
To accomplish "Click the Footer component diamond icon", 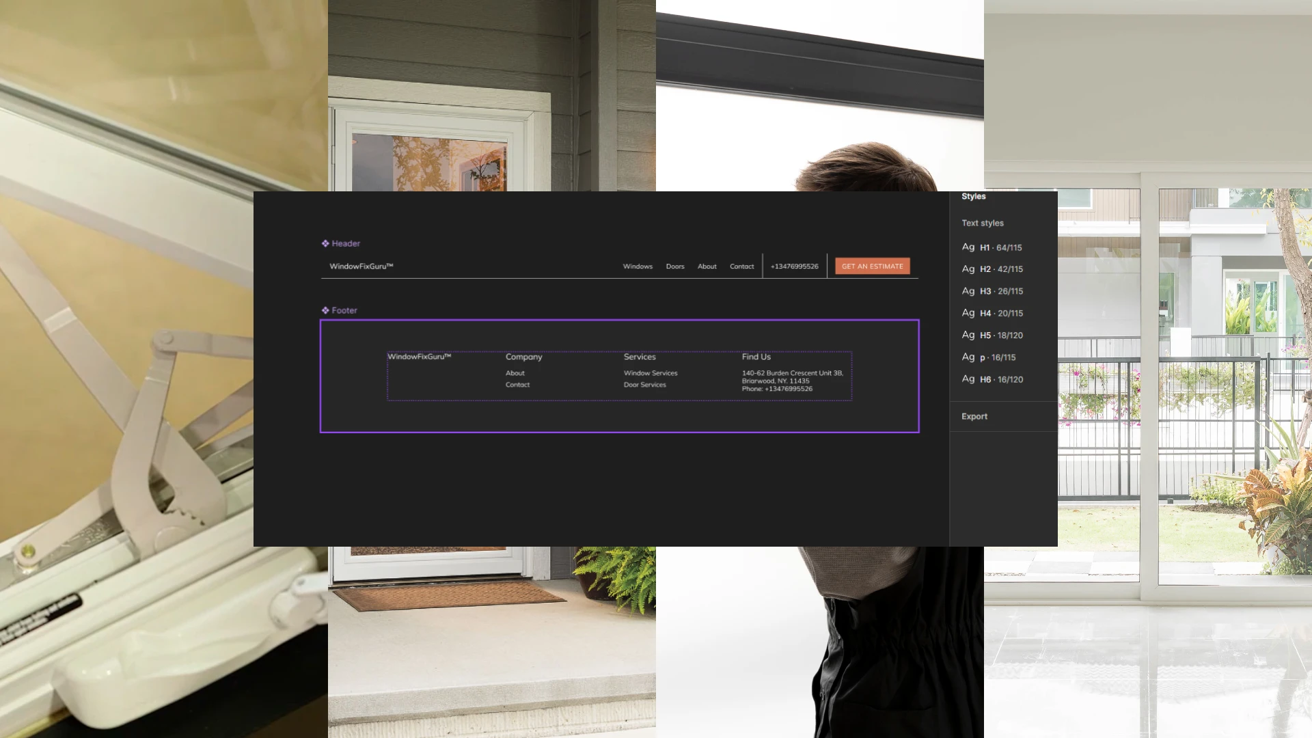I will click(x=325, y=310).
